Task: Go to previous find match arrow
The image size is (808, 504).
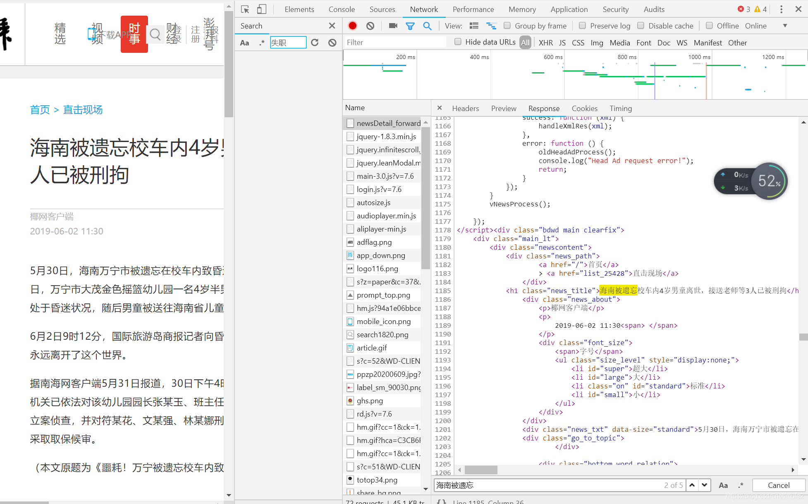Action: 692,485
